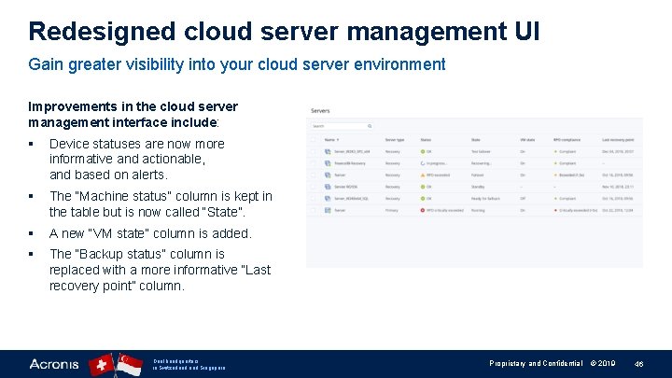Tick the checkbox for the Standby row

click(313, 187)
